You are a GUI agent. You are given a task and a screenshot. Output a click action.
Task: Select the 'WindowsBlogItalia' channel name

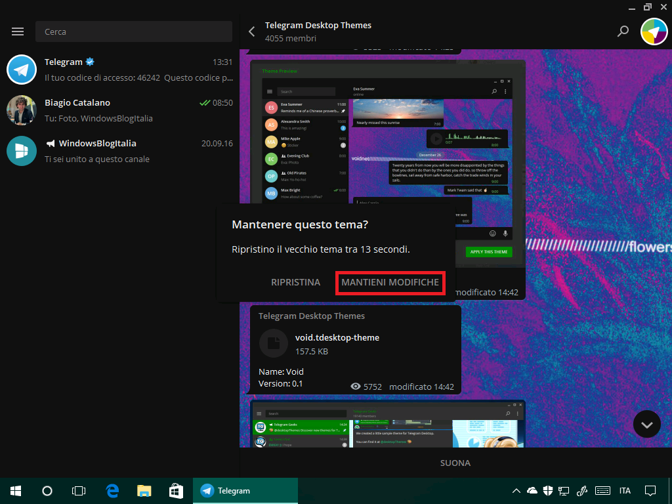point(97,143)
